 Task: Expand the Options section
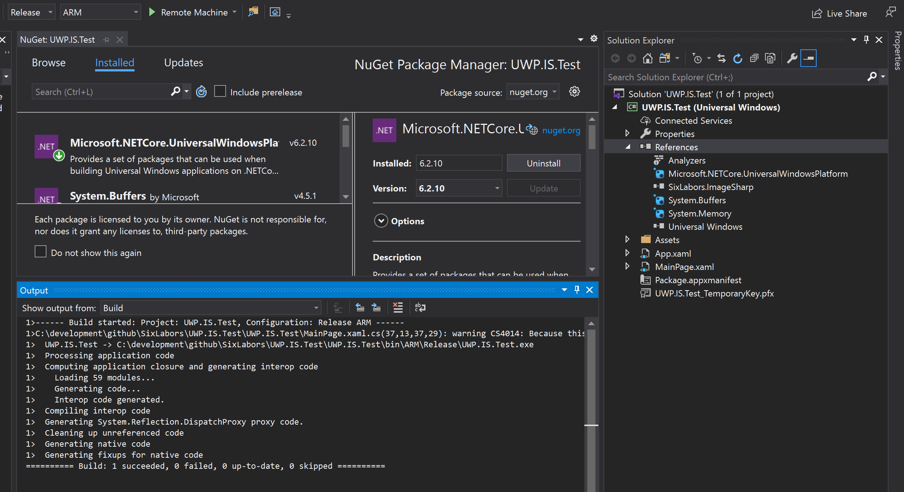point(381,221)
